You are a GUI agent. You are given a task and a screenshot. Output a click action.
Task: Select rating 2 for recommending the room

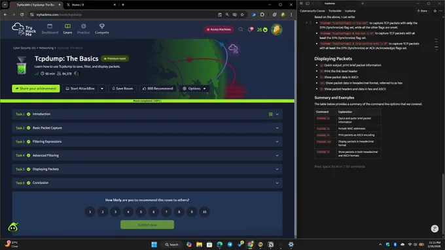pyautogui.click(x=103, y=211)
